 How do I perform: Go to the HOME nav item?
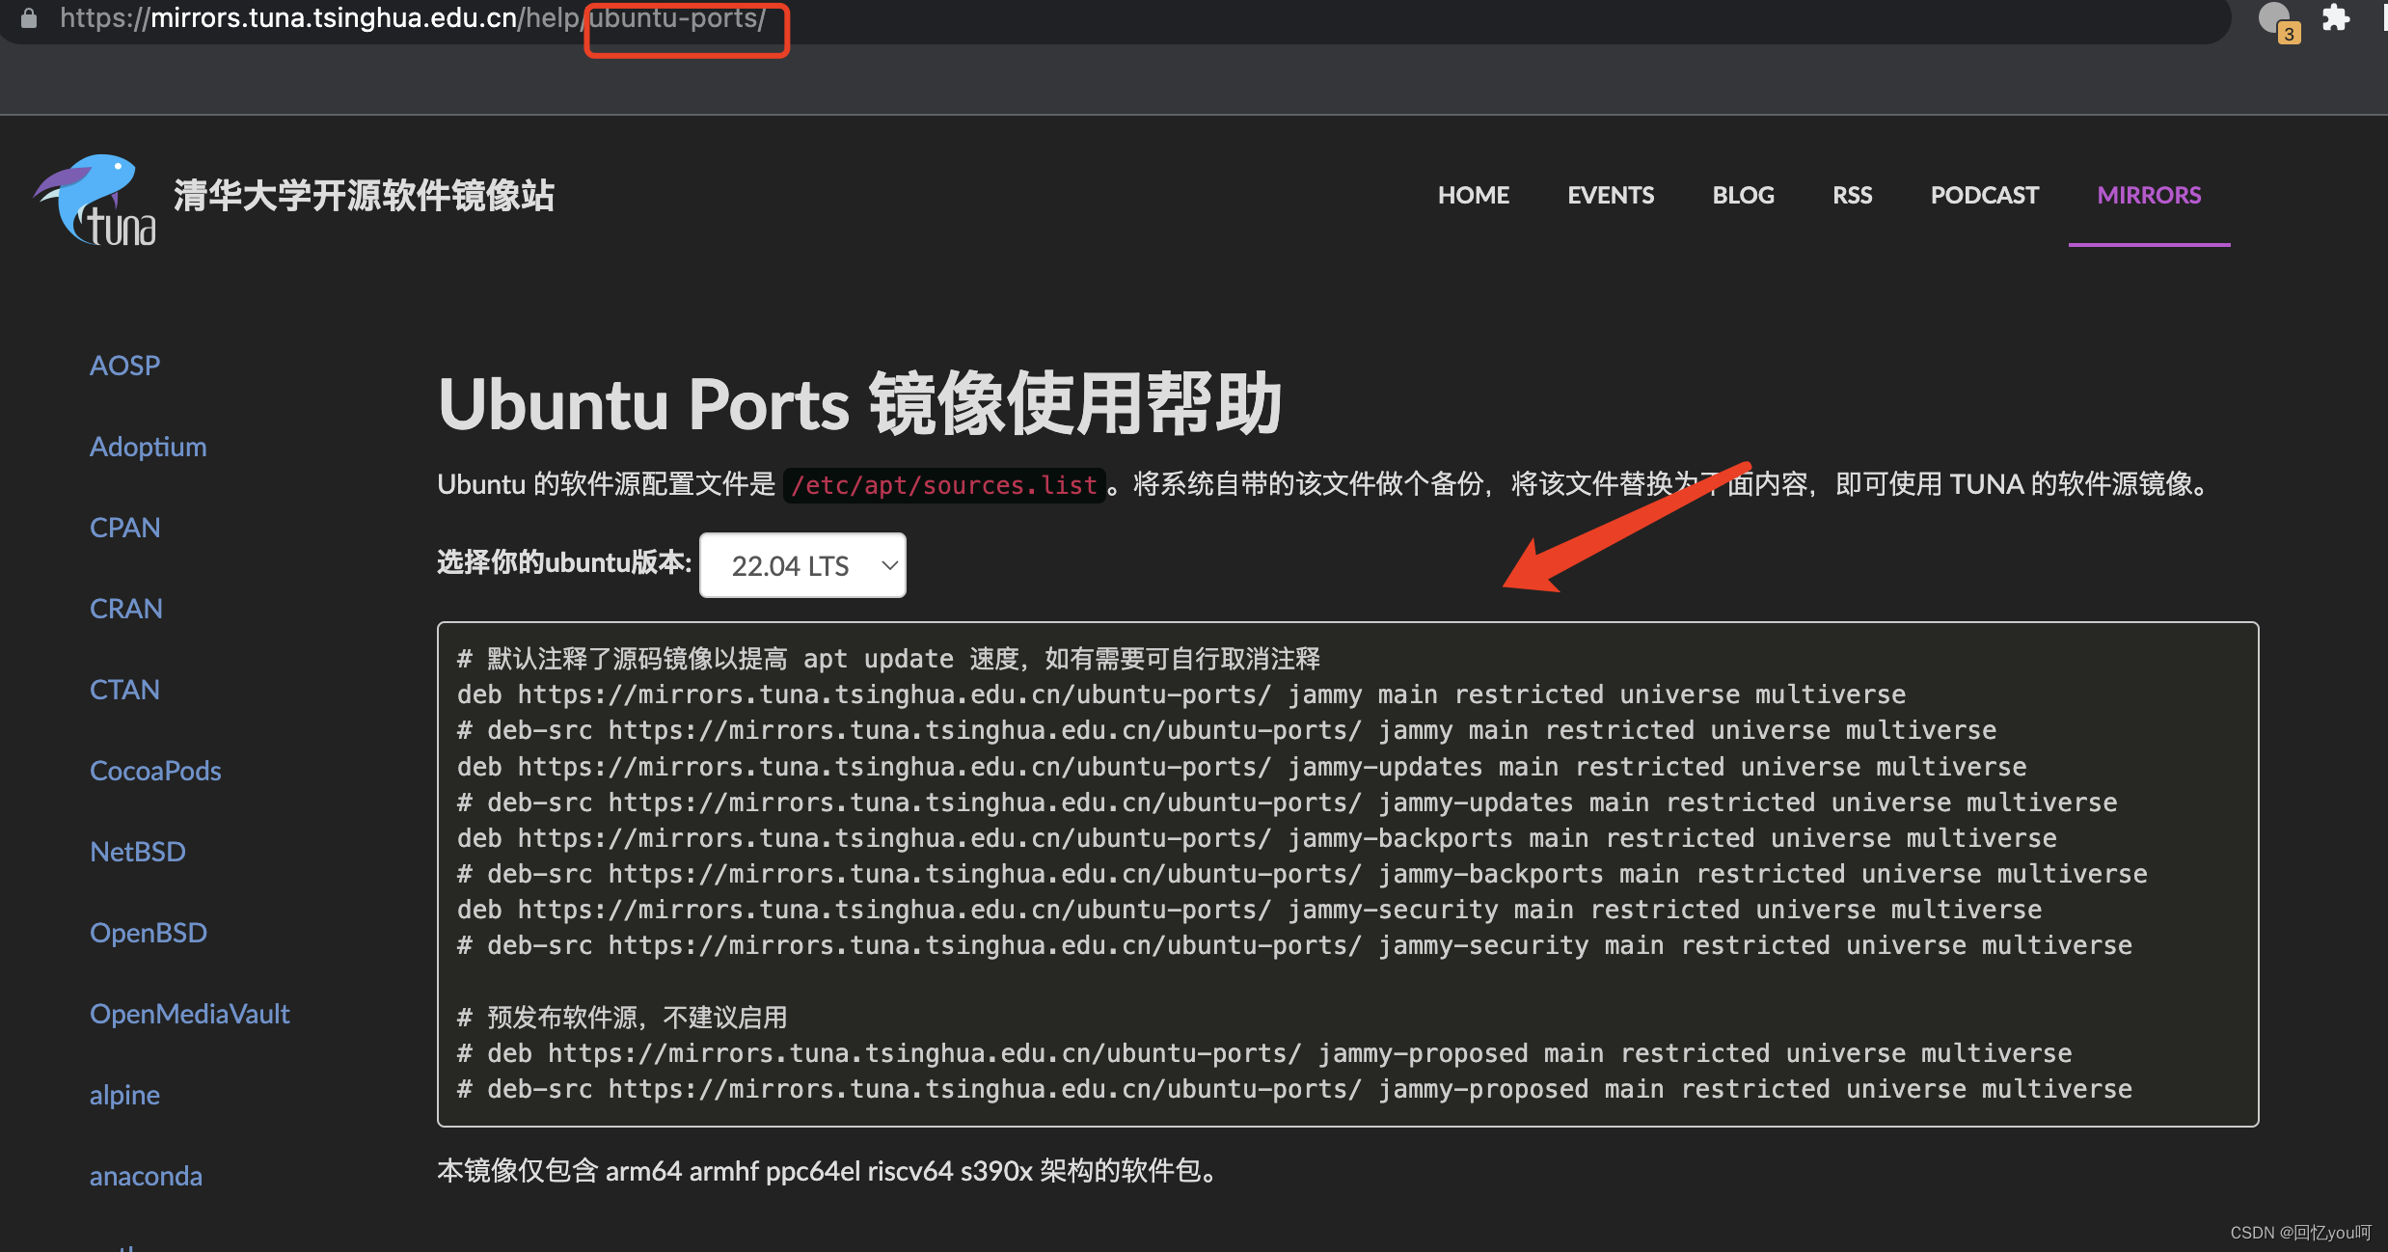pyautogui.click(x=1473, y=195)
